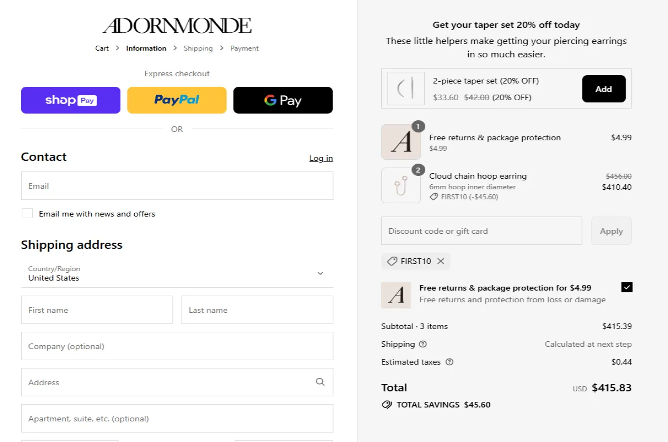The height and width of the screenshot is (442, 668).
Task: Expand the United States country selector chevron
Action: point(320,273)
